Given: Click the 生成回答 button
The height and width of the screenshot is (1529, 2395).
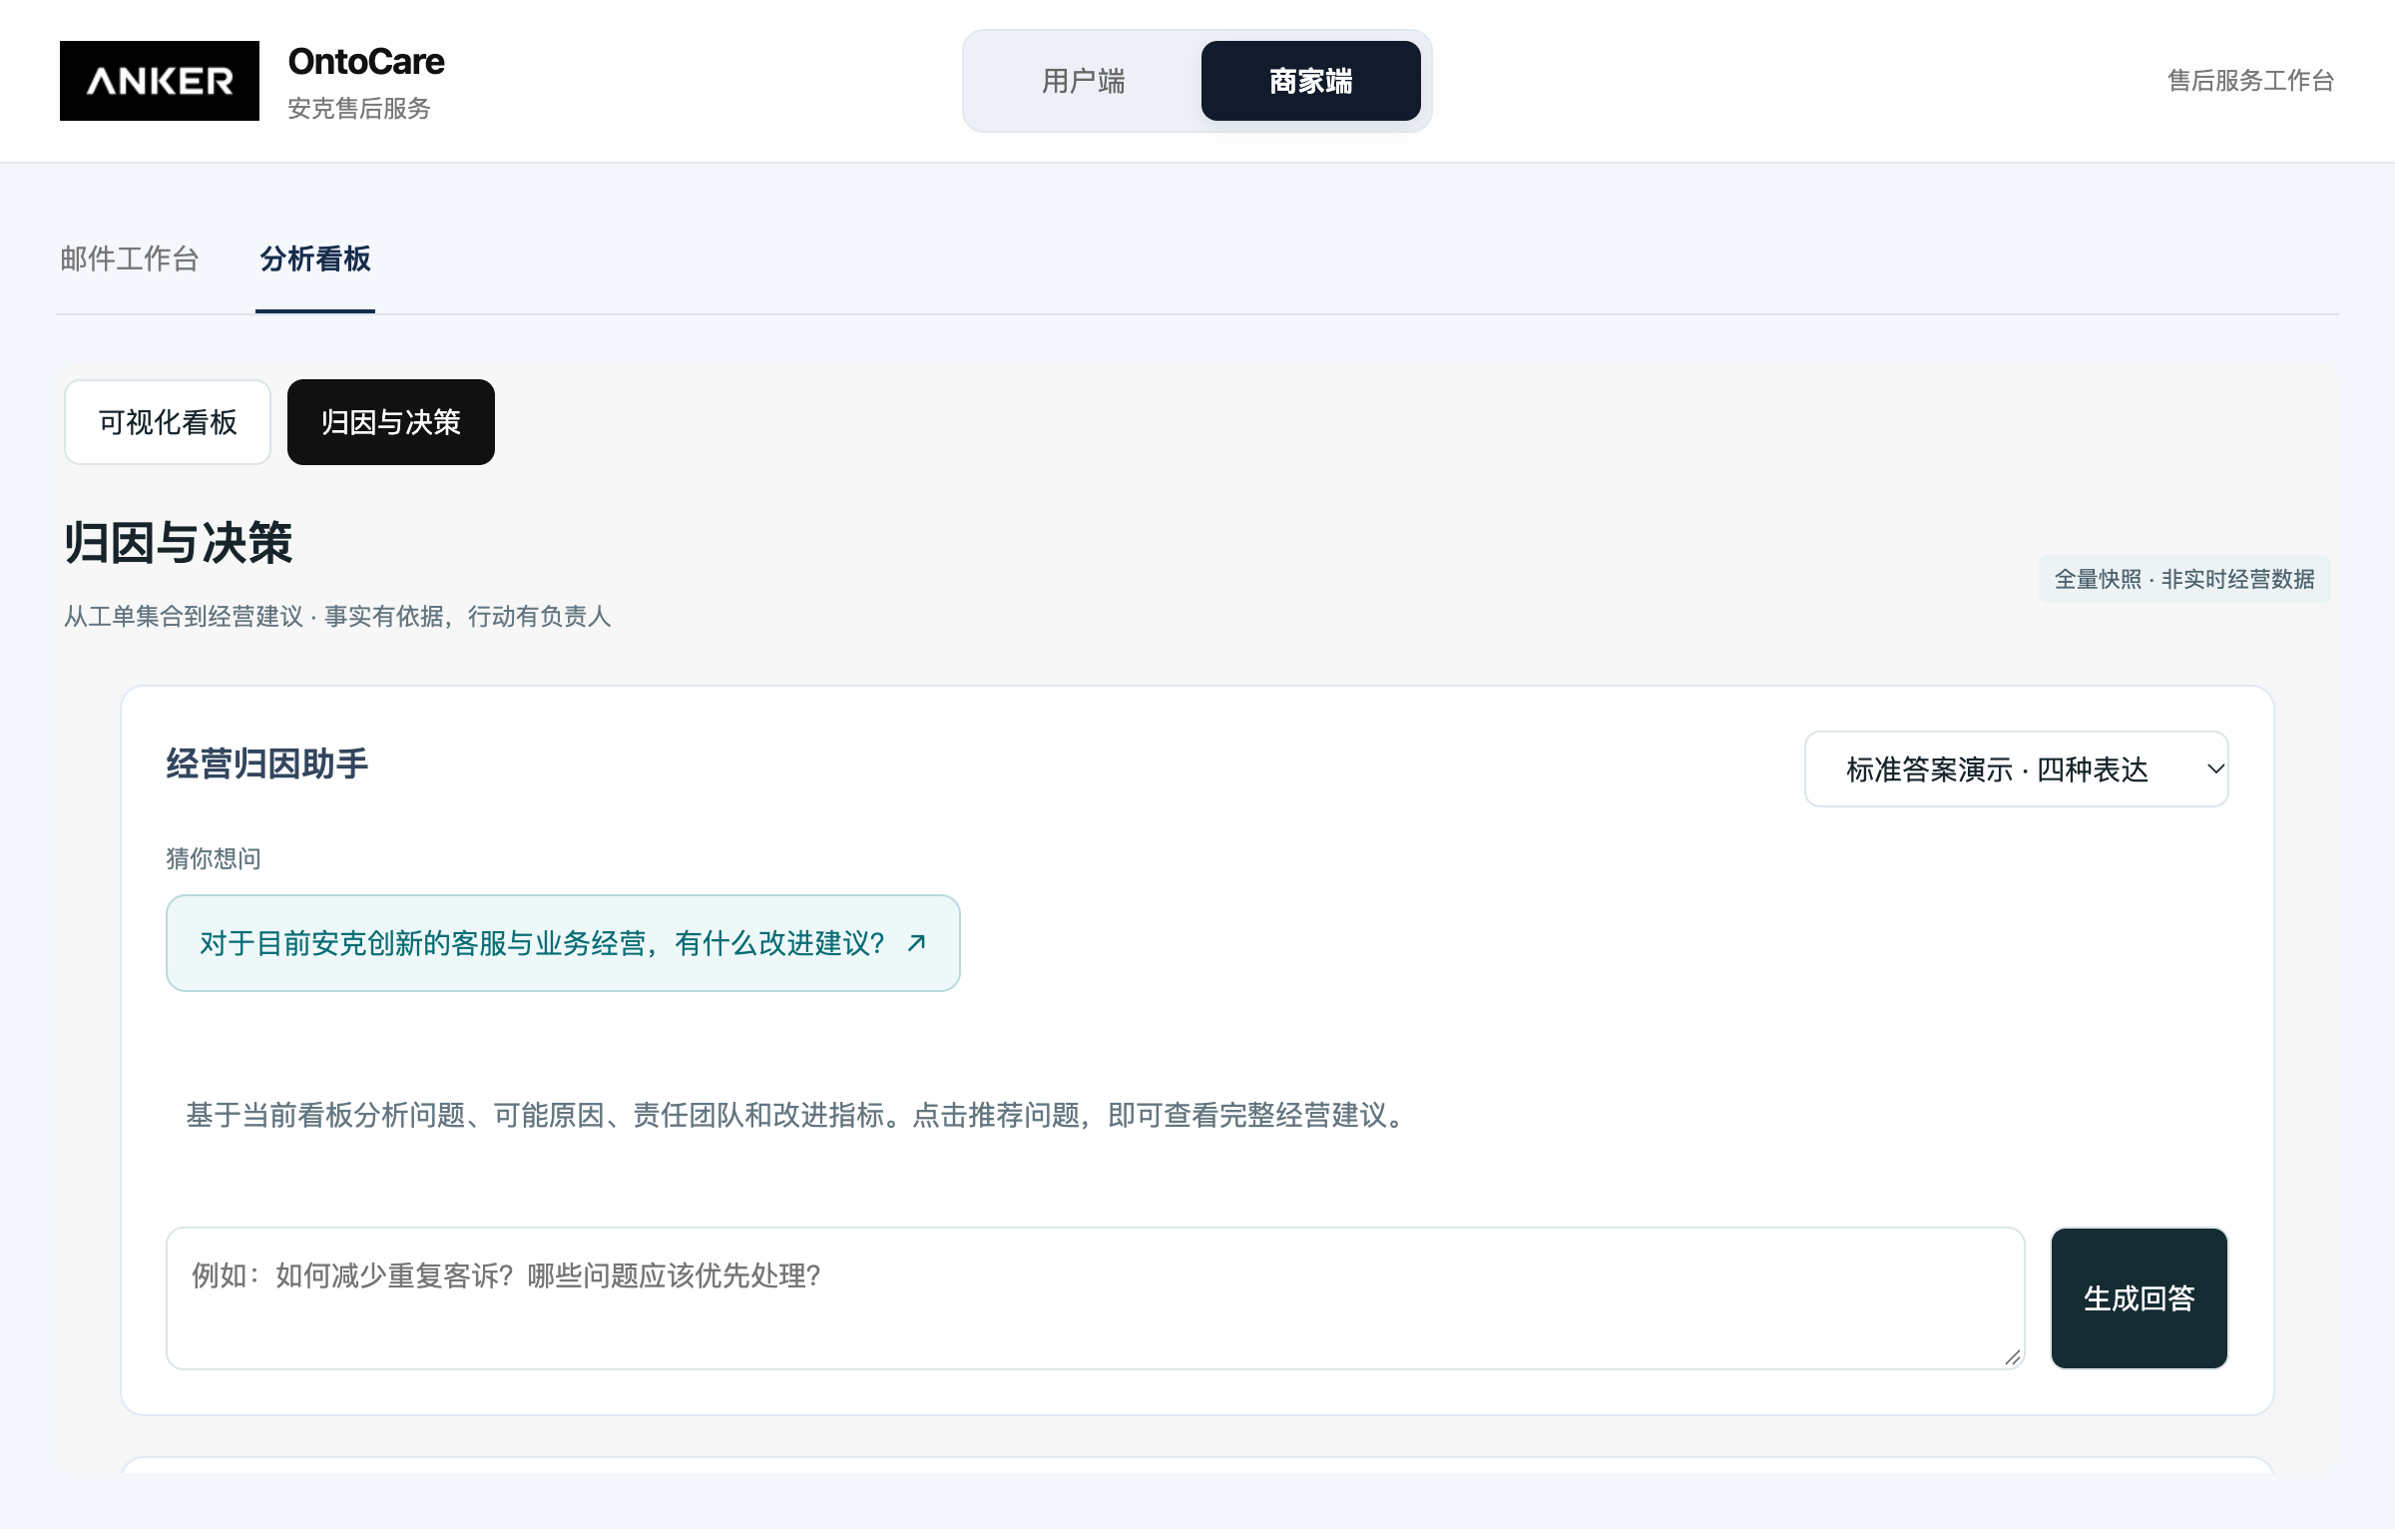Looking at the screenshot, I should [x=2140, y=1298].
